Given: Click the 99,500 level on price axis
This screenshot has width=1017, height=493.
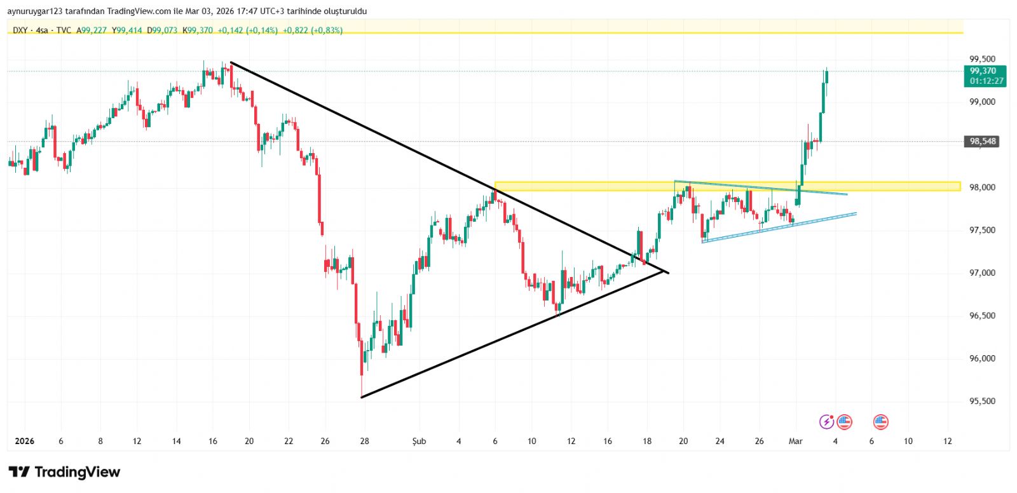Looking at the screenshot, I should [x=982, y=59].
